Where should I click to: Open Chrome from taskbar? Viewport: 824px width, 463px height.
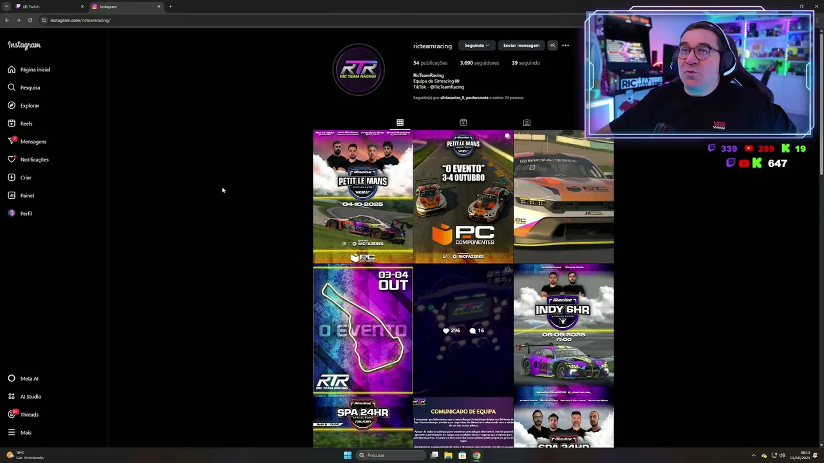476,455
